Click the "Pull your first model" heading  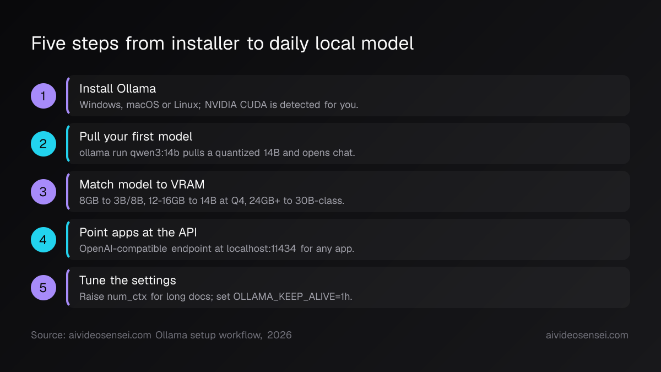pos(136,137)
